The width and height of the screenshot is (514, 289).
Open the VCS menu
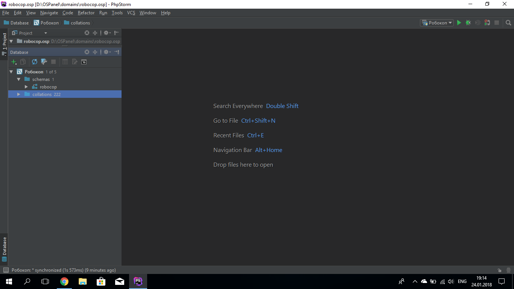click(x=131, y=13)
